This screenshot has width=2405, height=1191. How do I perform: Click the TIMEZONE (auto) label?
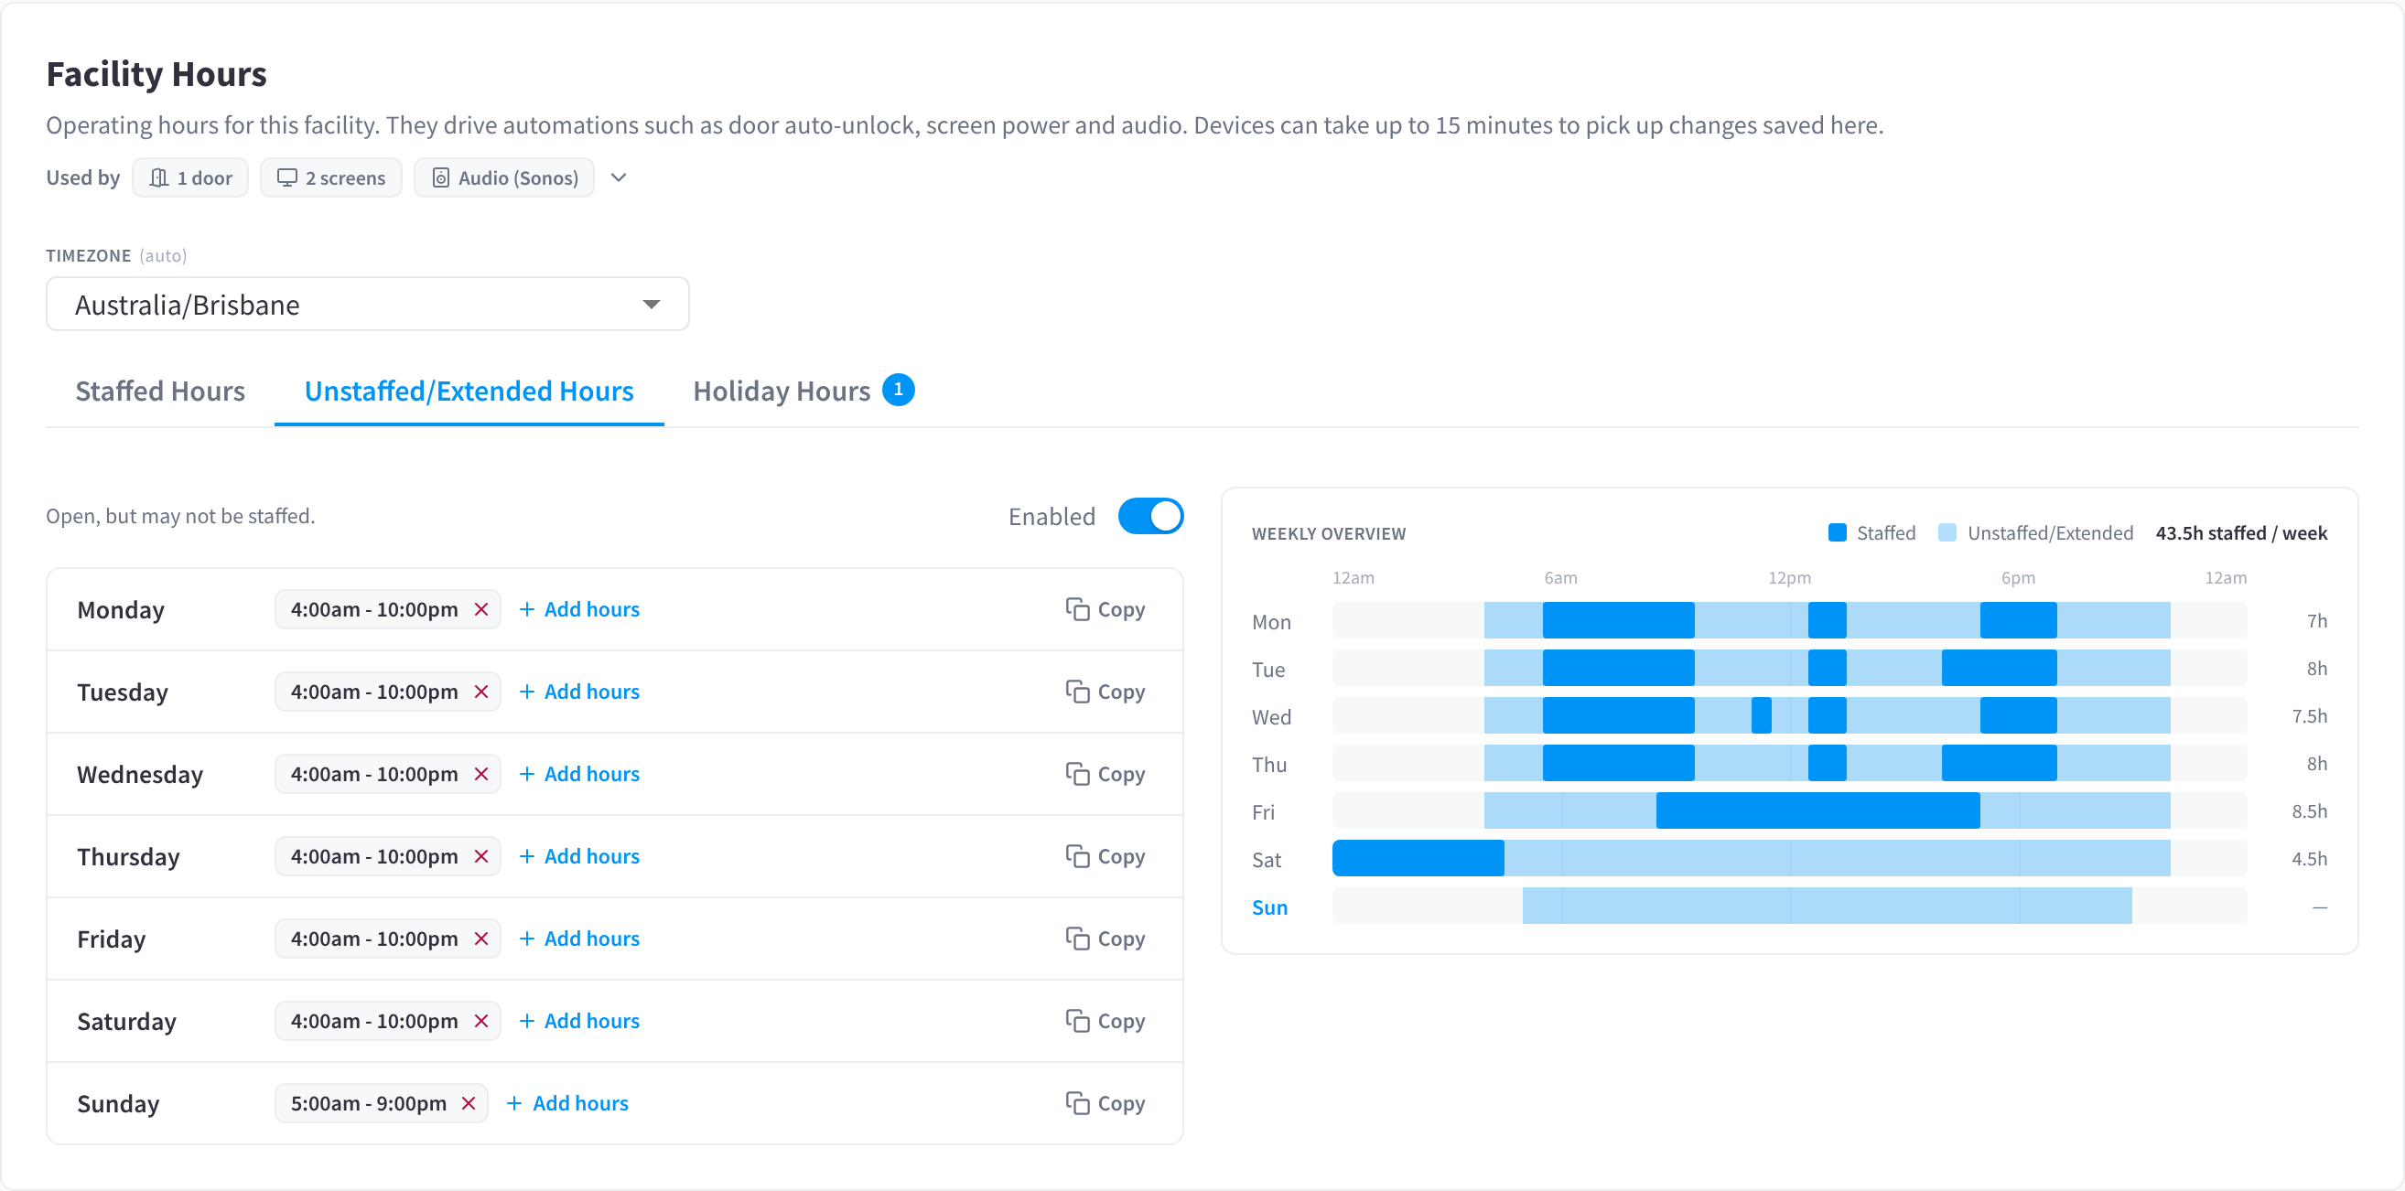[116, 256]
